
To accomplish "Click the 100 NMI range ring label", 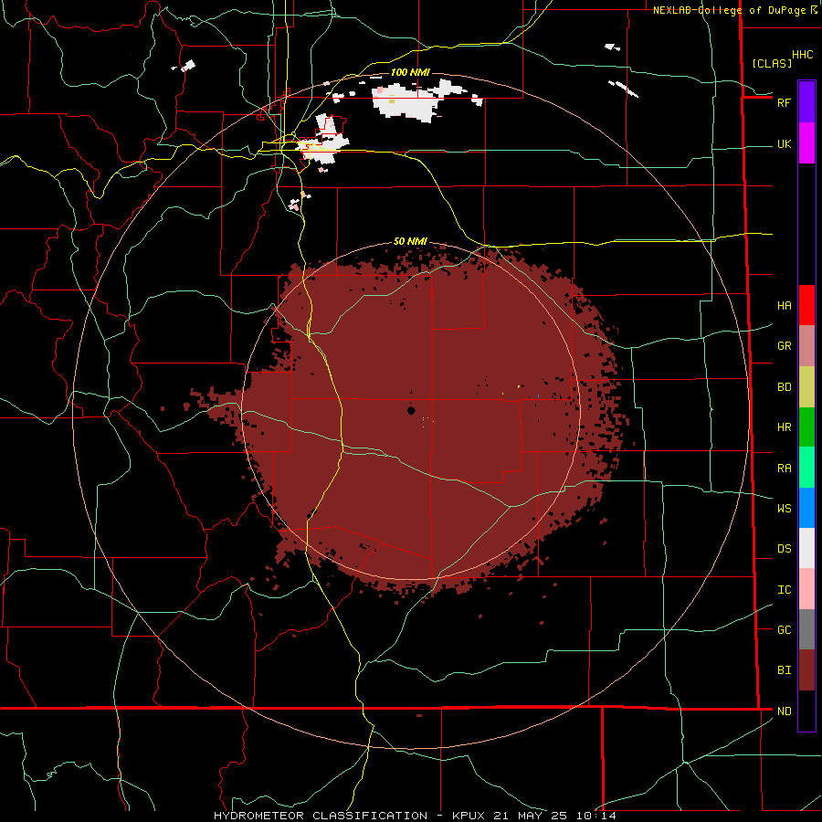I will pos(410,72).
